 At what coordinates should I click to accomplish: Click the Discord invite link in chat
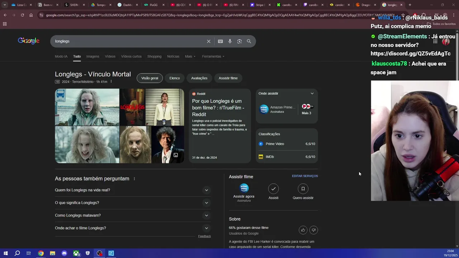411,54
